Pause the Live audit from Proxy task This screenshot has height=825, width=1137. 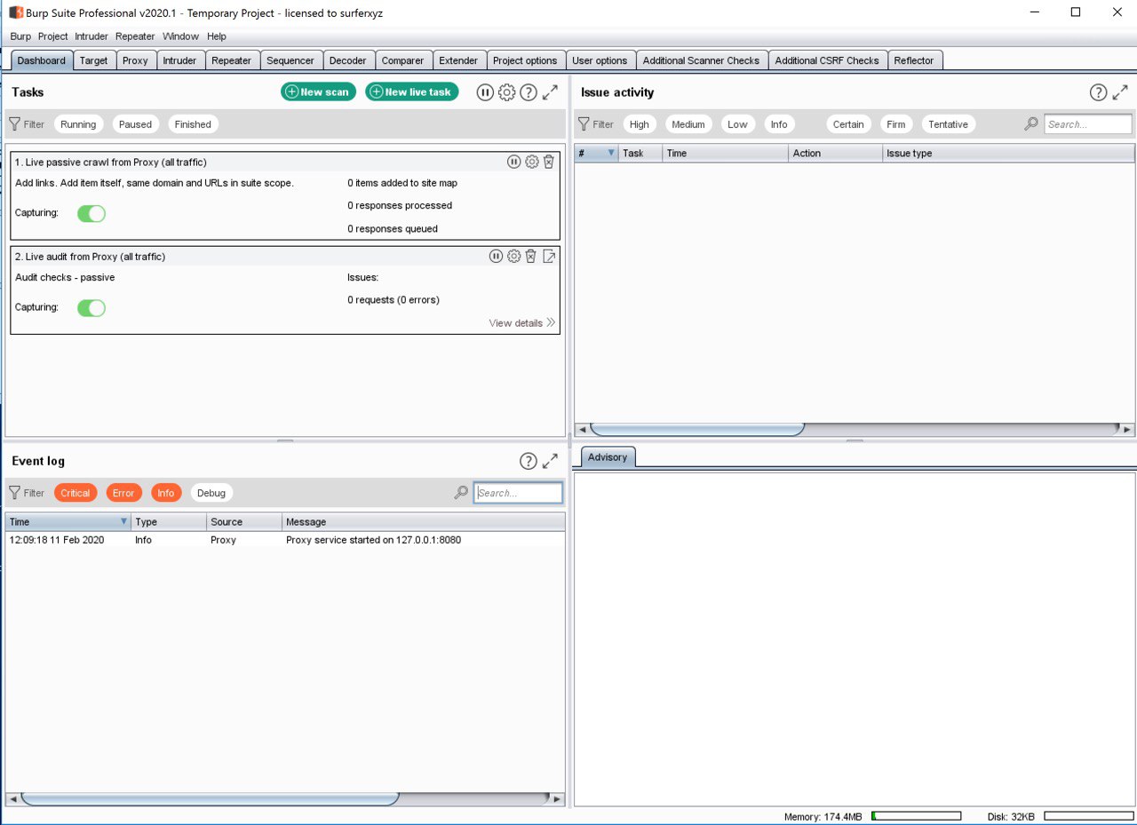coord(497,256)
